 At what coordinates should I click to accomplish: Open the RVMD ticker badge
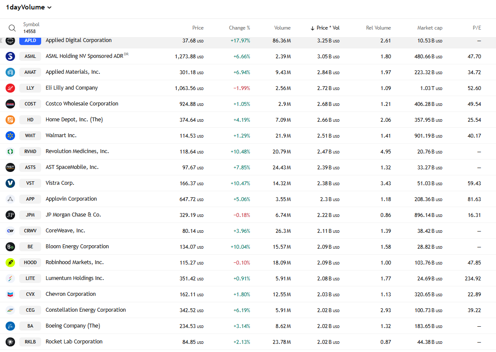click(30, 151)
